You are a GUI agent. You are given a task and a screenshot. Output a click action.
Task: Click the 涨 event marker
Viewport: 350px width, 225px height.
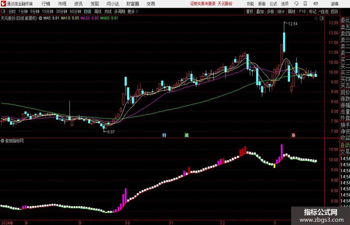point(293,135)
